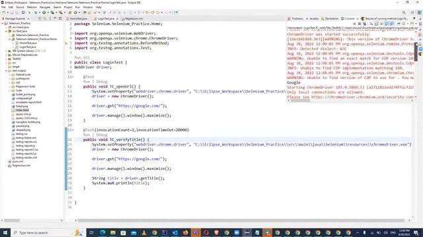Image resolution: width=423 pixels, height=237 pixels.
Task: Click the Pin Editor icon in the toolbar
Action: click(176, 13)
